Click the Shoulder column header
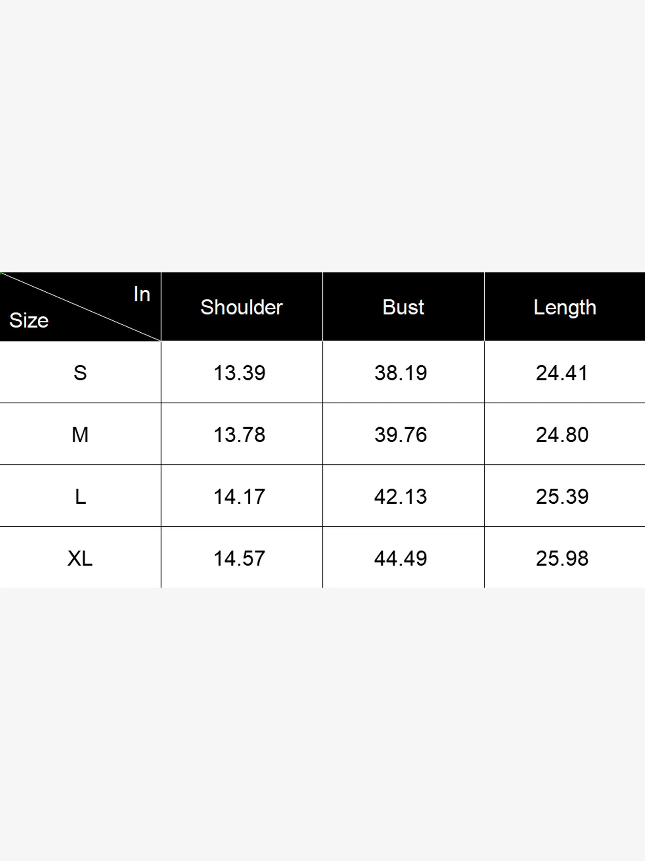The image size is (645, 861). click(242, 307)
